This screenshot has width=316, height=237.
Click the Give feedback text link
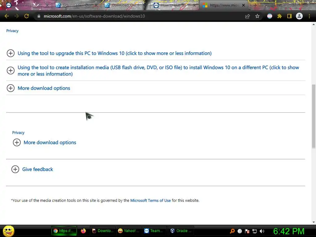37,169
